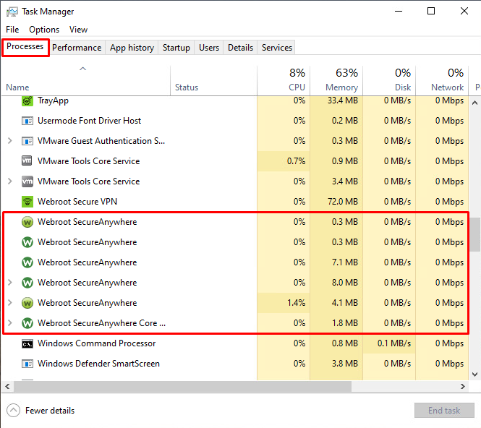Click the Webroot Secure VPN wifi icon

click(x=27, y=202)
